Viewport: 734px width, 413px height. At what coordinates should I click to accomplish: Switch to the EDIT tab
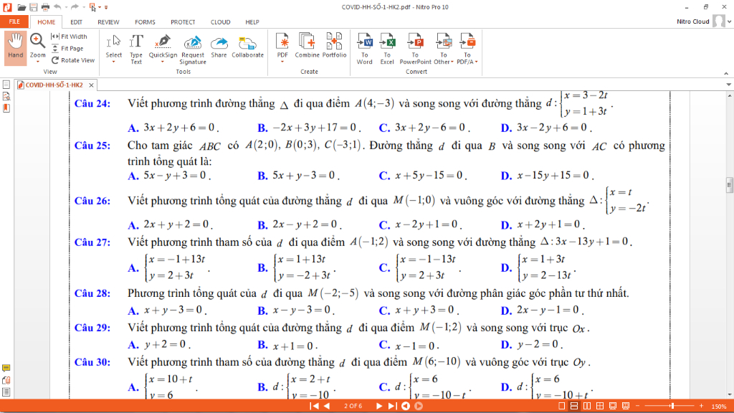click(x=76, y=22)
